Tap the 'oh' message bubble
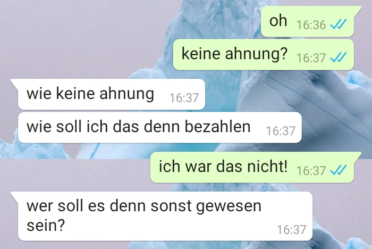Image resolution: width=372 pixels, height=249 pixels. tap(308, 21)
